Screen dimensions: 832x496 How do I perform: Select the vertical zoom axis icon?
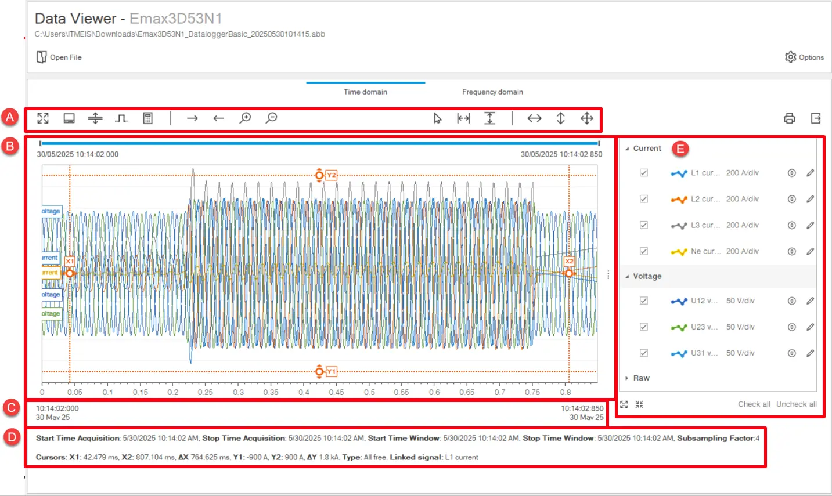click(x=559, y=118)
